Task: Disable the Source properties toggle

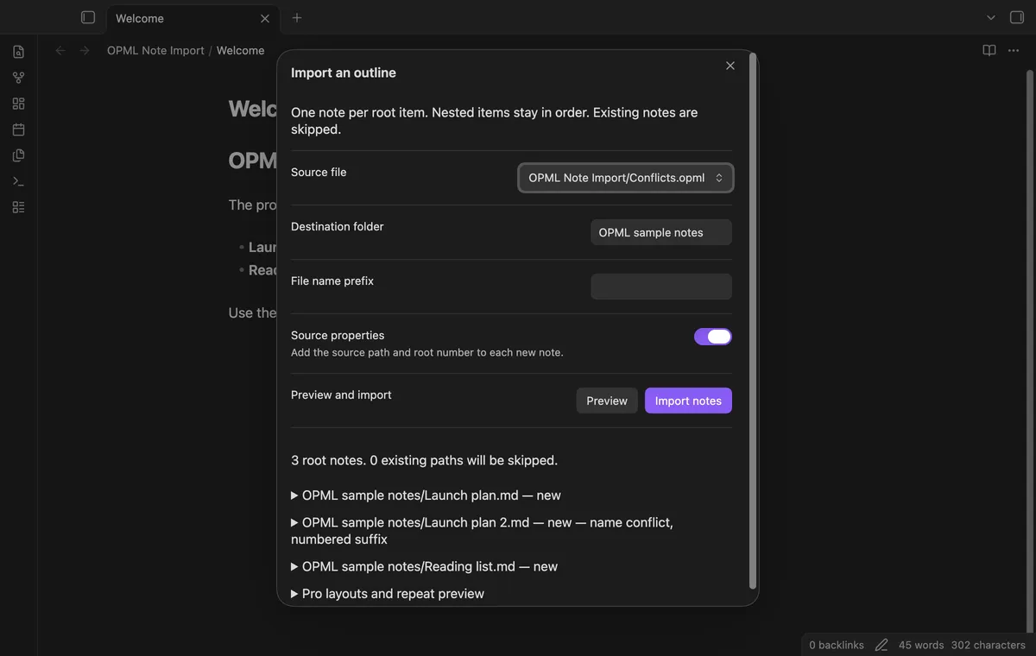Action: [713, 337]
